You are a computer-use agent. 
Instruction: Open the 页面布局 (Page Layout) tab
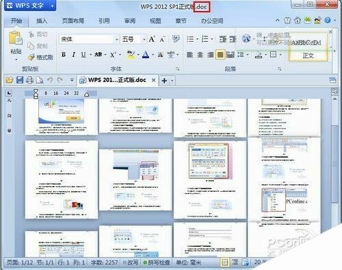[x=73, y=21]
